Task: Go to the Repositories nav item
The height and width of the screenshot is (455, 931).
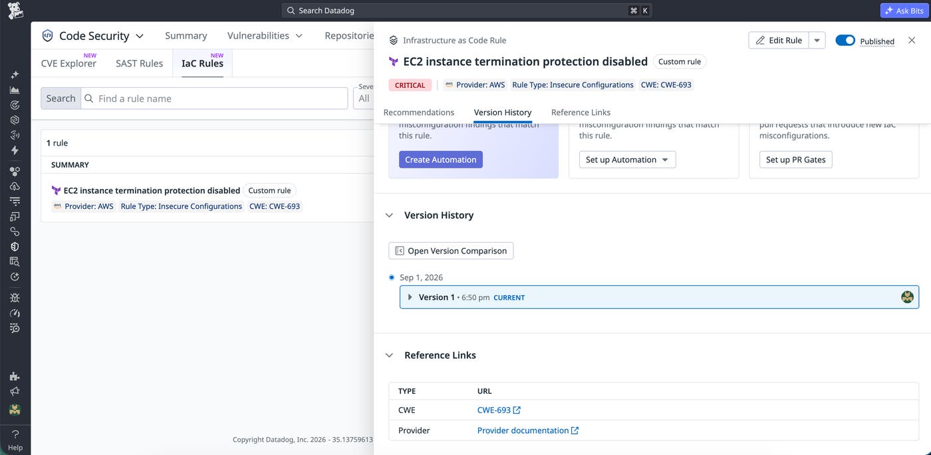Action: [x=349, y=36]
